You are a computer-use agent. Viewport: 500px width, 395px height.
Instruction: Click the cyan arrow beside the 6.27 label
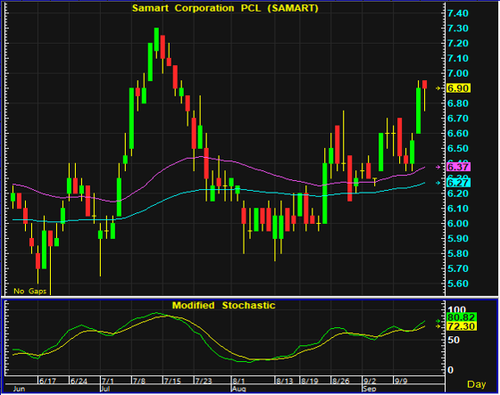click(x=438, y=183)
